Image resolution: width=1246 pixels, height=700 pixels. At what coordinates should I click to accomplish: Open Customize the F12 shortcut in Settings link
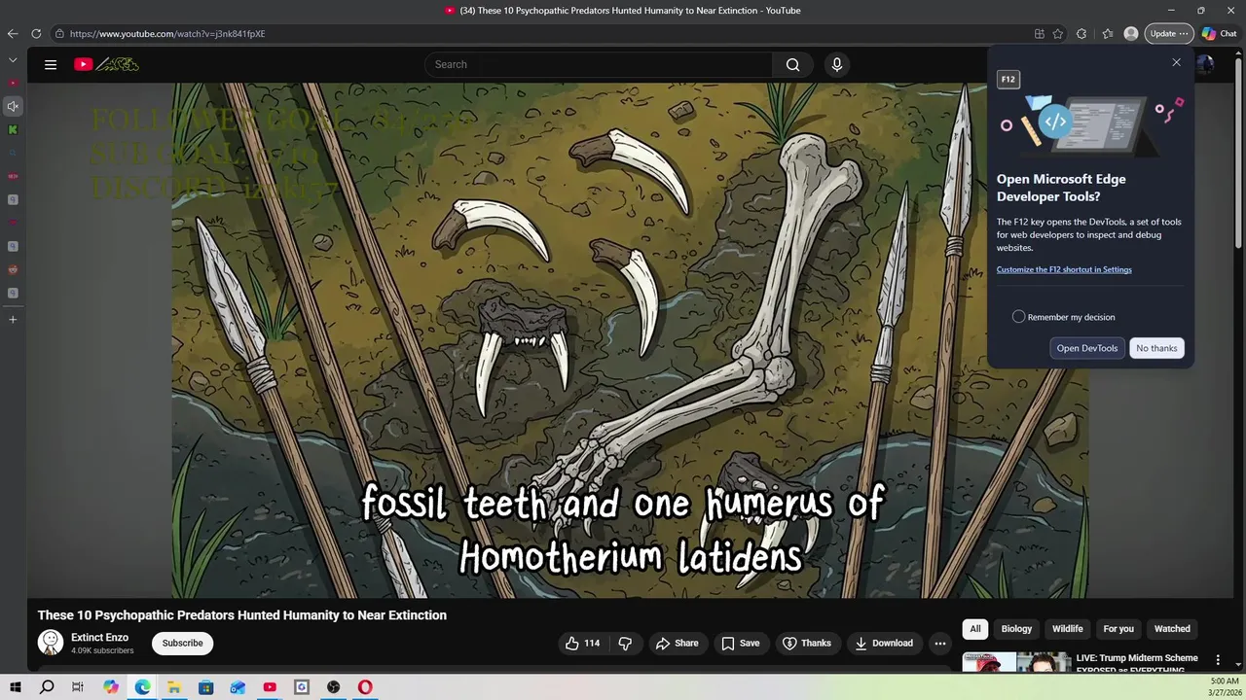click(1064, 269)
